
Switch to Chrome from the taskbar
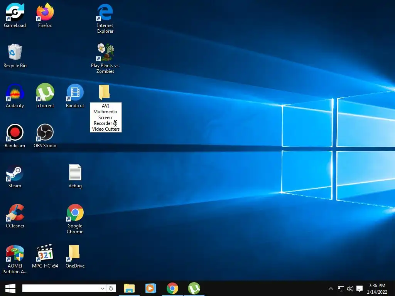pyautogui.click(x=172, y=288)
